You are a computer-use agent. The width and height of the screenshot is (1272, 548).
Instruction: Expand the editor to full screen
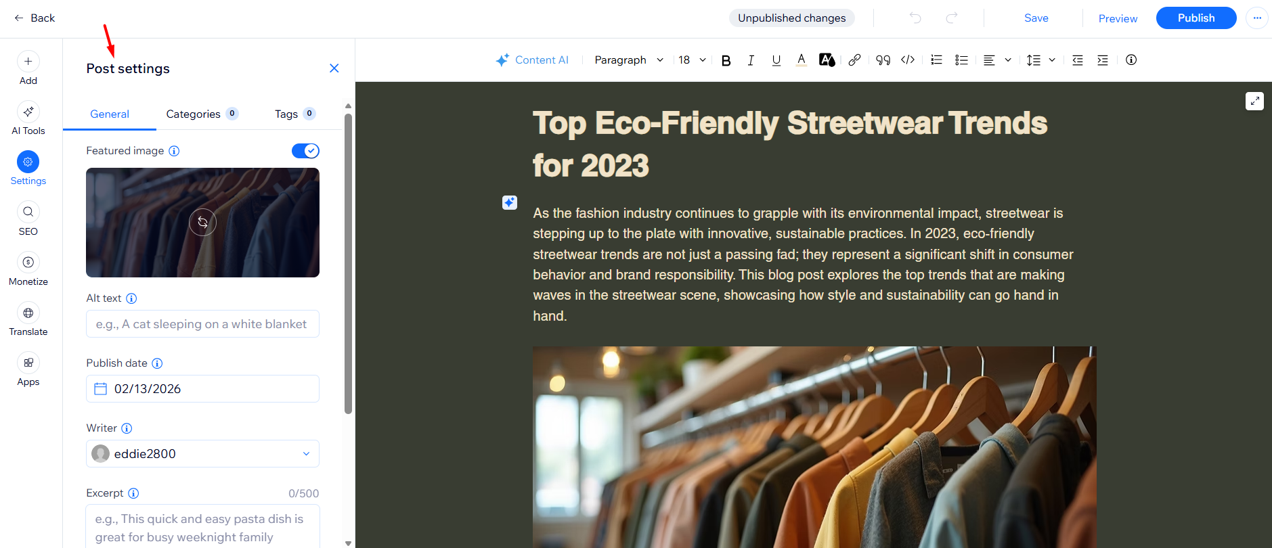click(x=1254, y=101)
